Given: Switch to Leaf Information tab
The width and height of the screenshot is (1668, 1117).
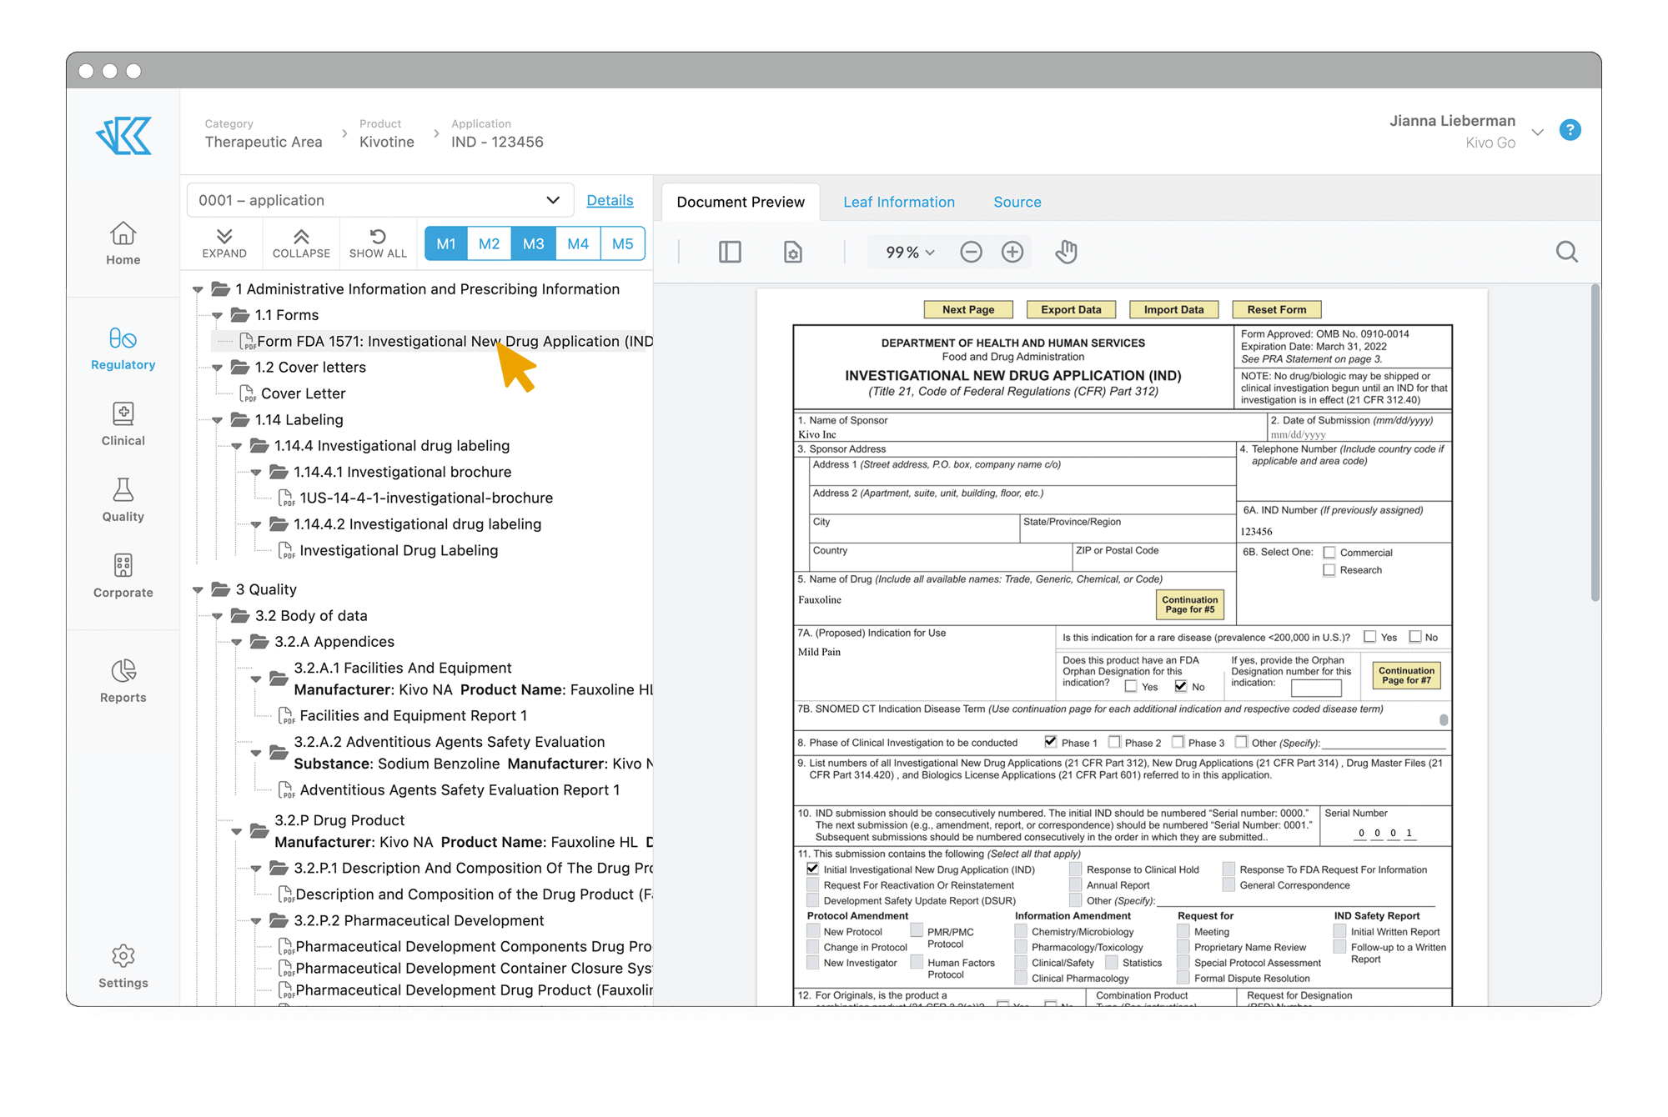Looking at the screenshot, I should [898, 202].
